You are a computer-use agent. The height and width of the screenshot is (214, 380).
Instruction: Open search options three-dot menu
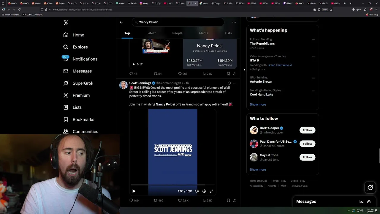pyautogui.click(x=234, y=22)
